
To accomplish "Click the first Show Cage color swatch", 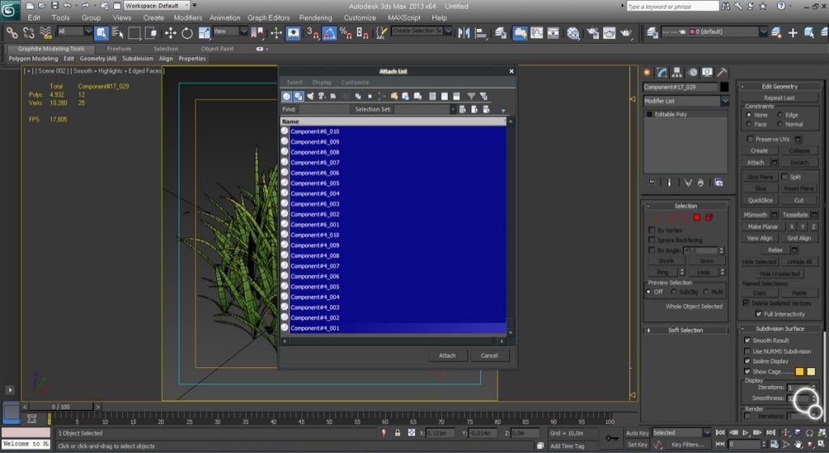I will coord(799,371).
